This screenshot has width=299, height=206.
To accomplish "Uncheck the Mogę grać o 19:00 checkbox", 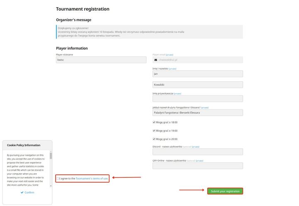I will click(x=154, y=131).
